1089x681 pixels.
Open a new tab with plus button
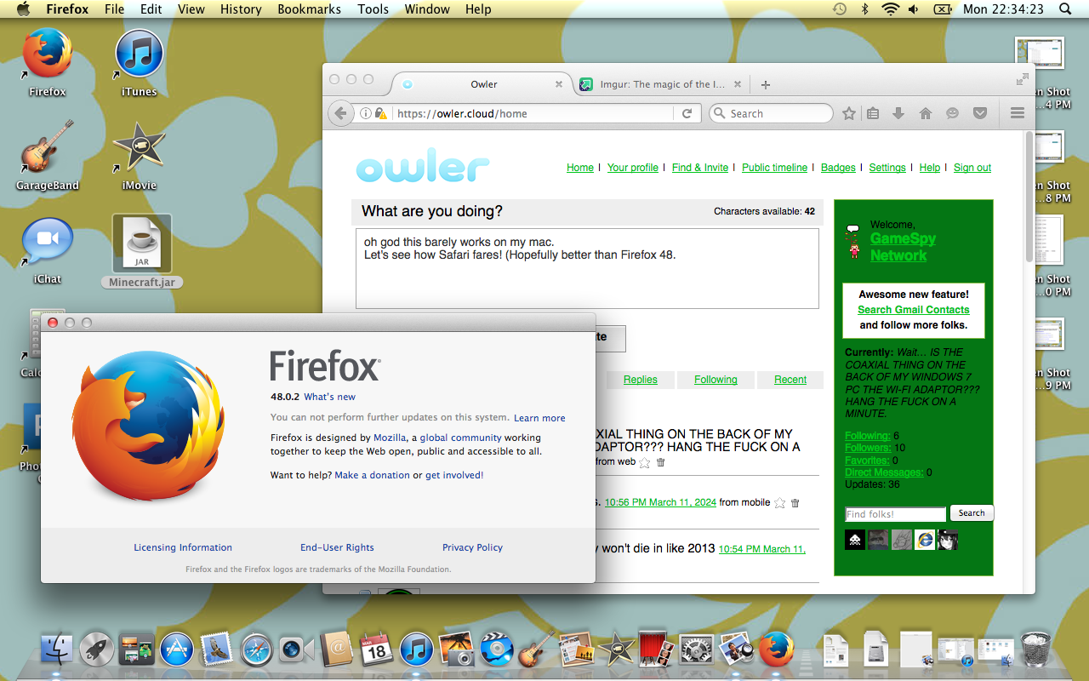point(766,84)
